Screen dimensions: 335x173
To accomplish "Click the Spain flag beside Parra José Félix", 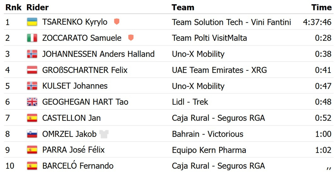I will [32, 150].
